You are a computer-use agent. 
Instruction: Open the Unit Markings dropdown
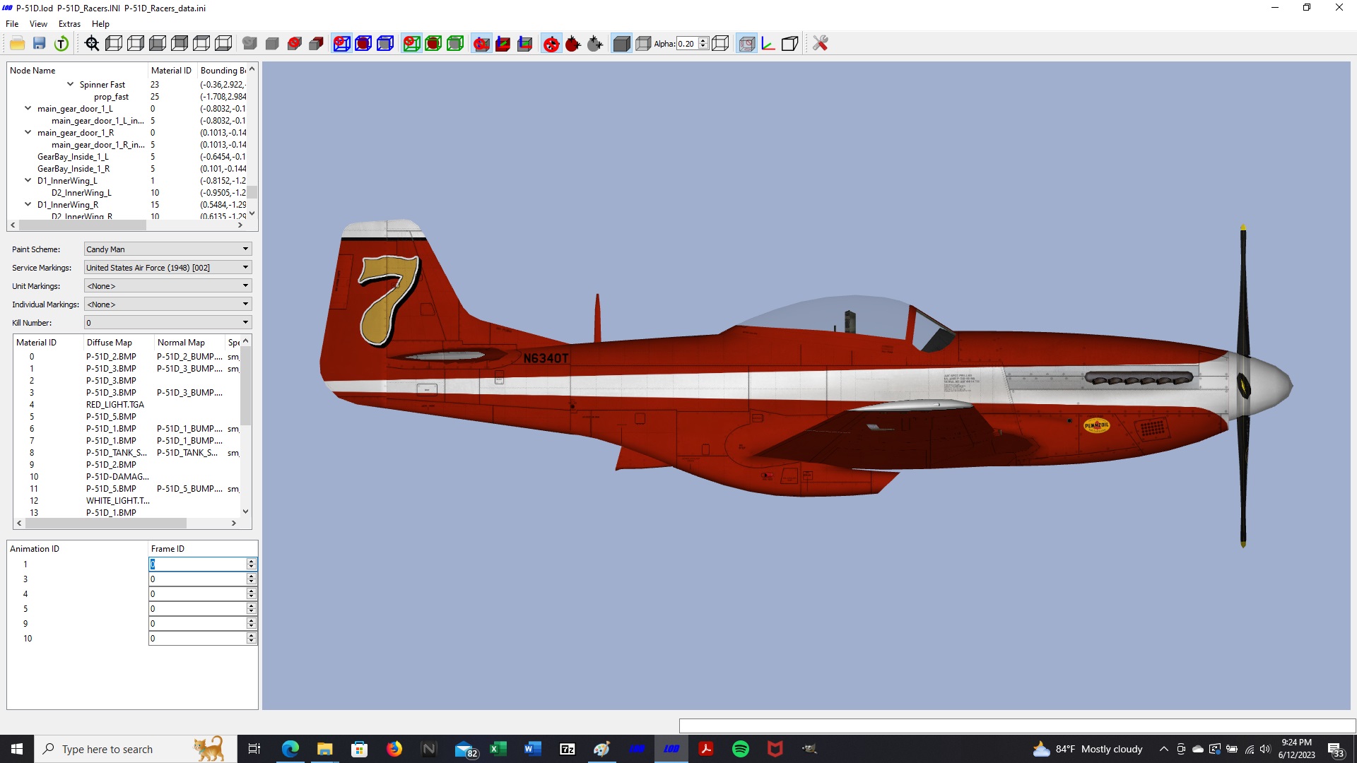coord(168,286)
